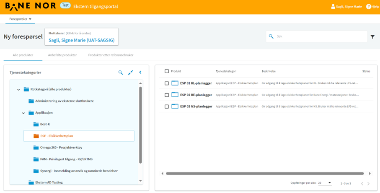Click the Applikasjon folder icon
Screen dimensions: 380x193
click(x=31, y=113)
